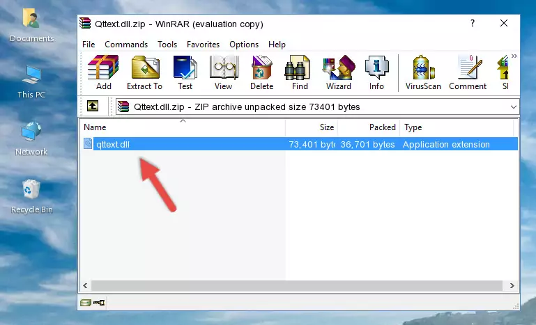Image resolution: width=536 pixels, height=325 pixels.
Task: Go up one folder level
Action: [93, 106]
